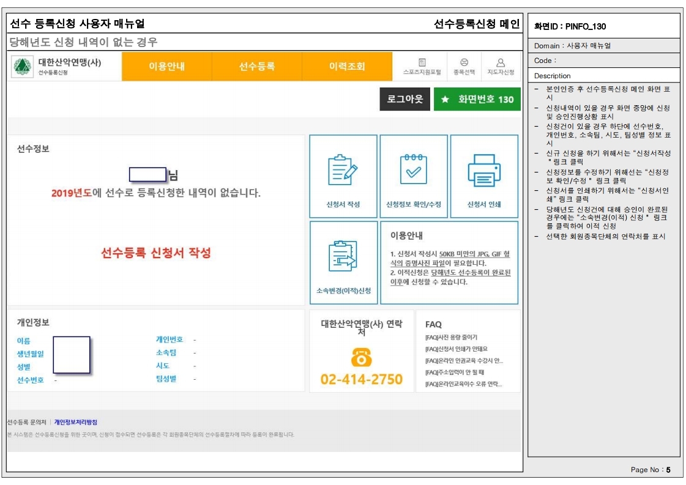
Task: Click the FAQ section heading
Action: point(433,325)
